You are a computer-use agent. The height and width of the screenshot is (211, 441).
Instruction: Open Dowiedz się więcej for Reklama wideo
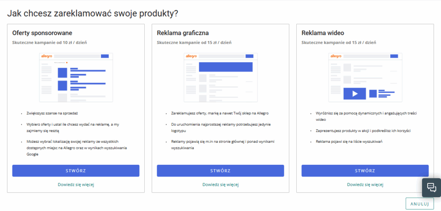[365, 185]
